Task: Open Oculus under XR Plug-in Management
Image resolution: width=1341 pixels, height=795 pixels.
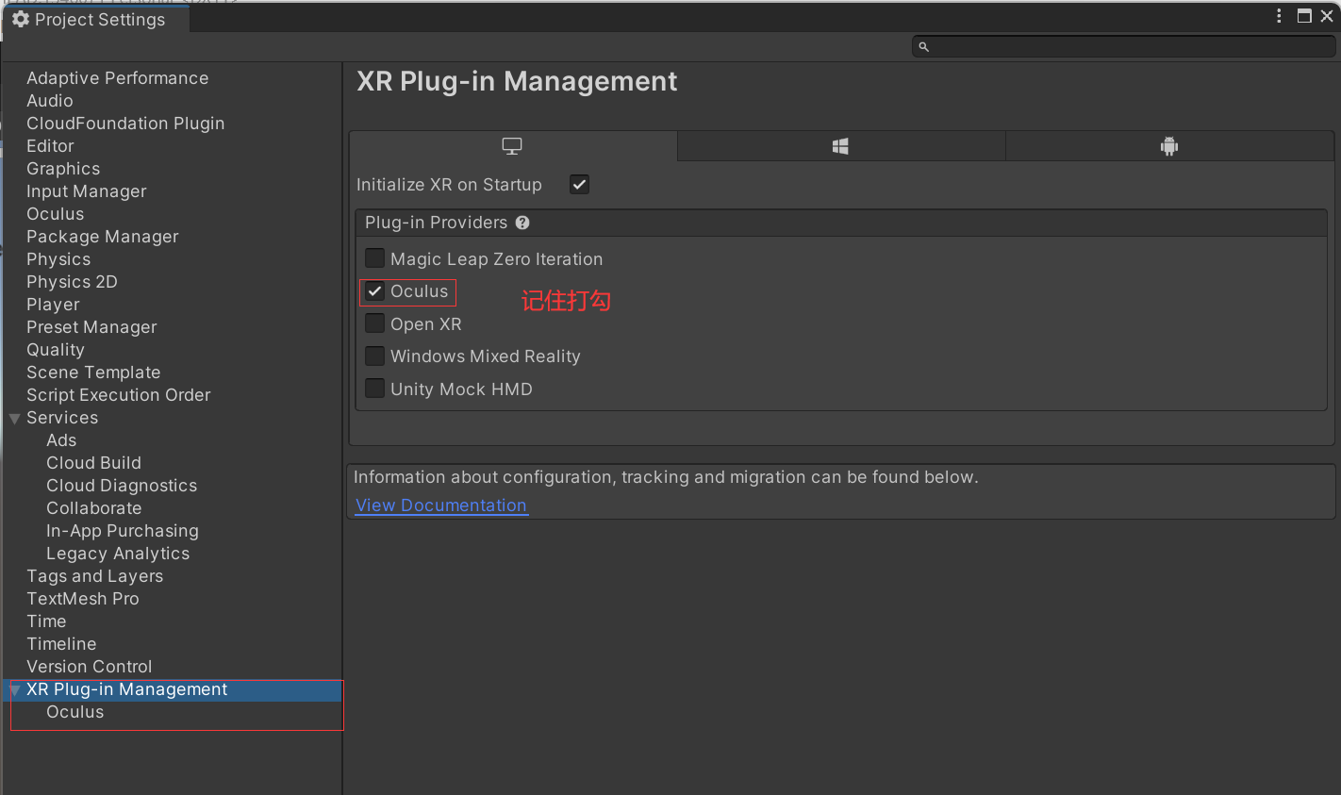Action: click(75, 712)
